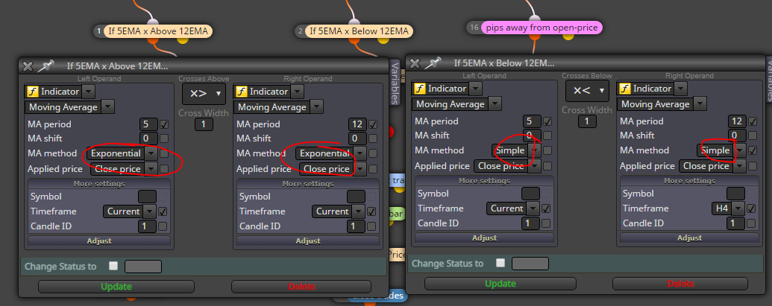The height and width of the screenshot is (306, 772).
Task: Click Update button in Above 12EMA panel
Action: 116,287
